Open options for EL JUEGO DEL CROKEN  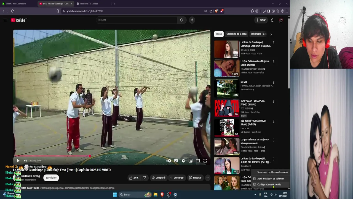point(274,159)
